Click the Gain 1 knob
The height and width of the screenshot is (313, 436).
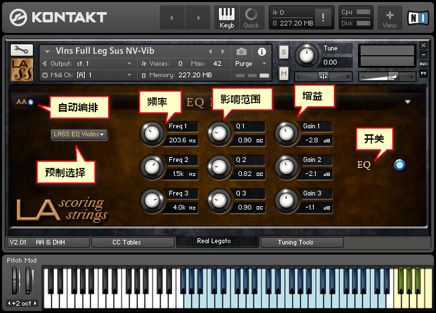tap(286, 134)
